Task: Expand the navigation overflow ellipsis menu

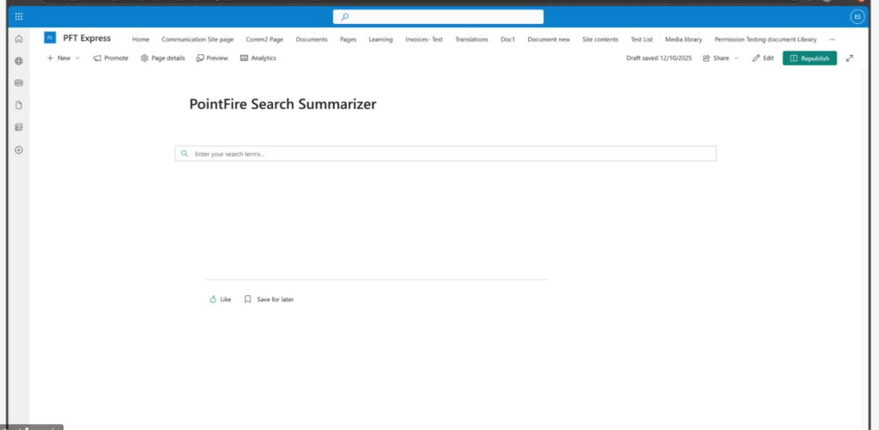Action: point(832,39)
